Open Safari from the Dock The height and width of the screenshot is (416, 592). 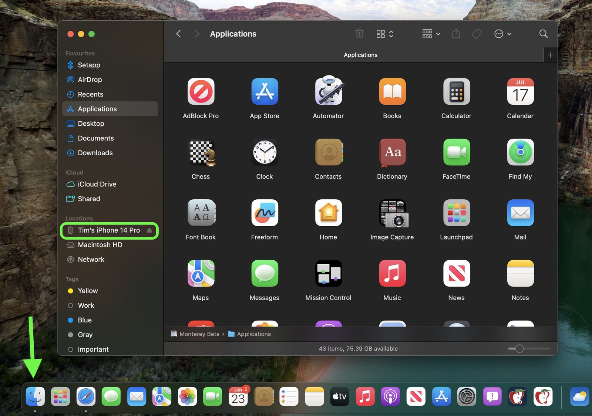85,396
